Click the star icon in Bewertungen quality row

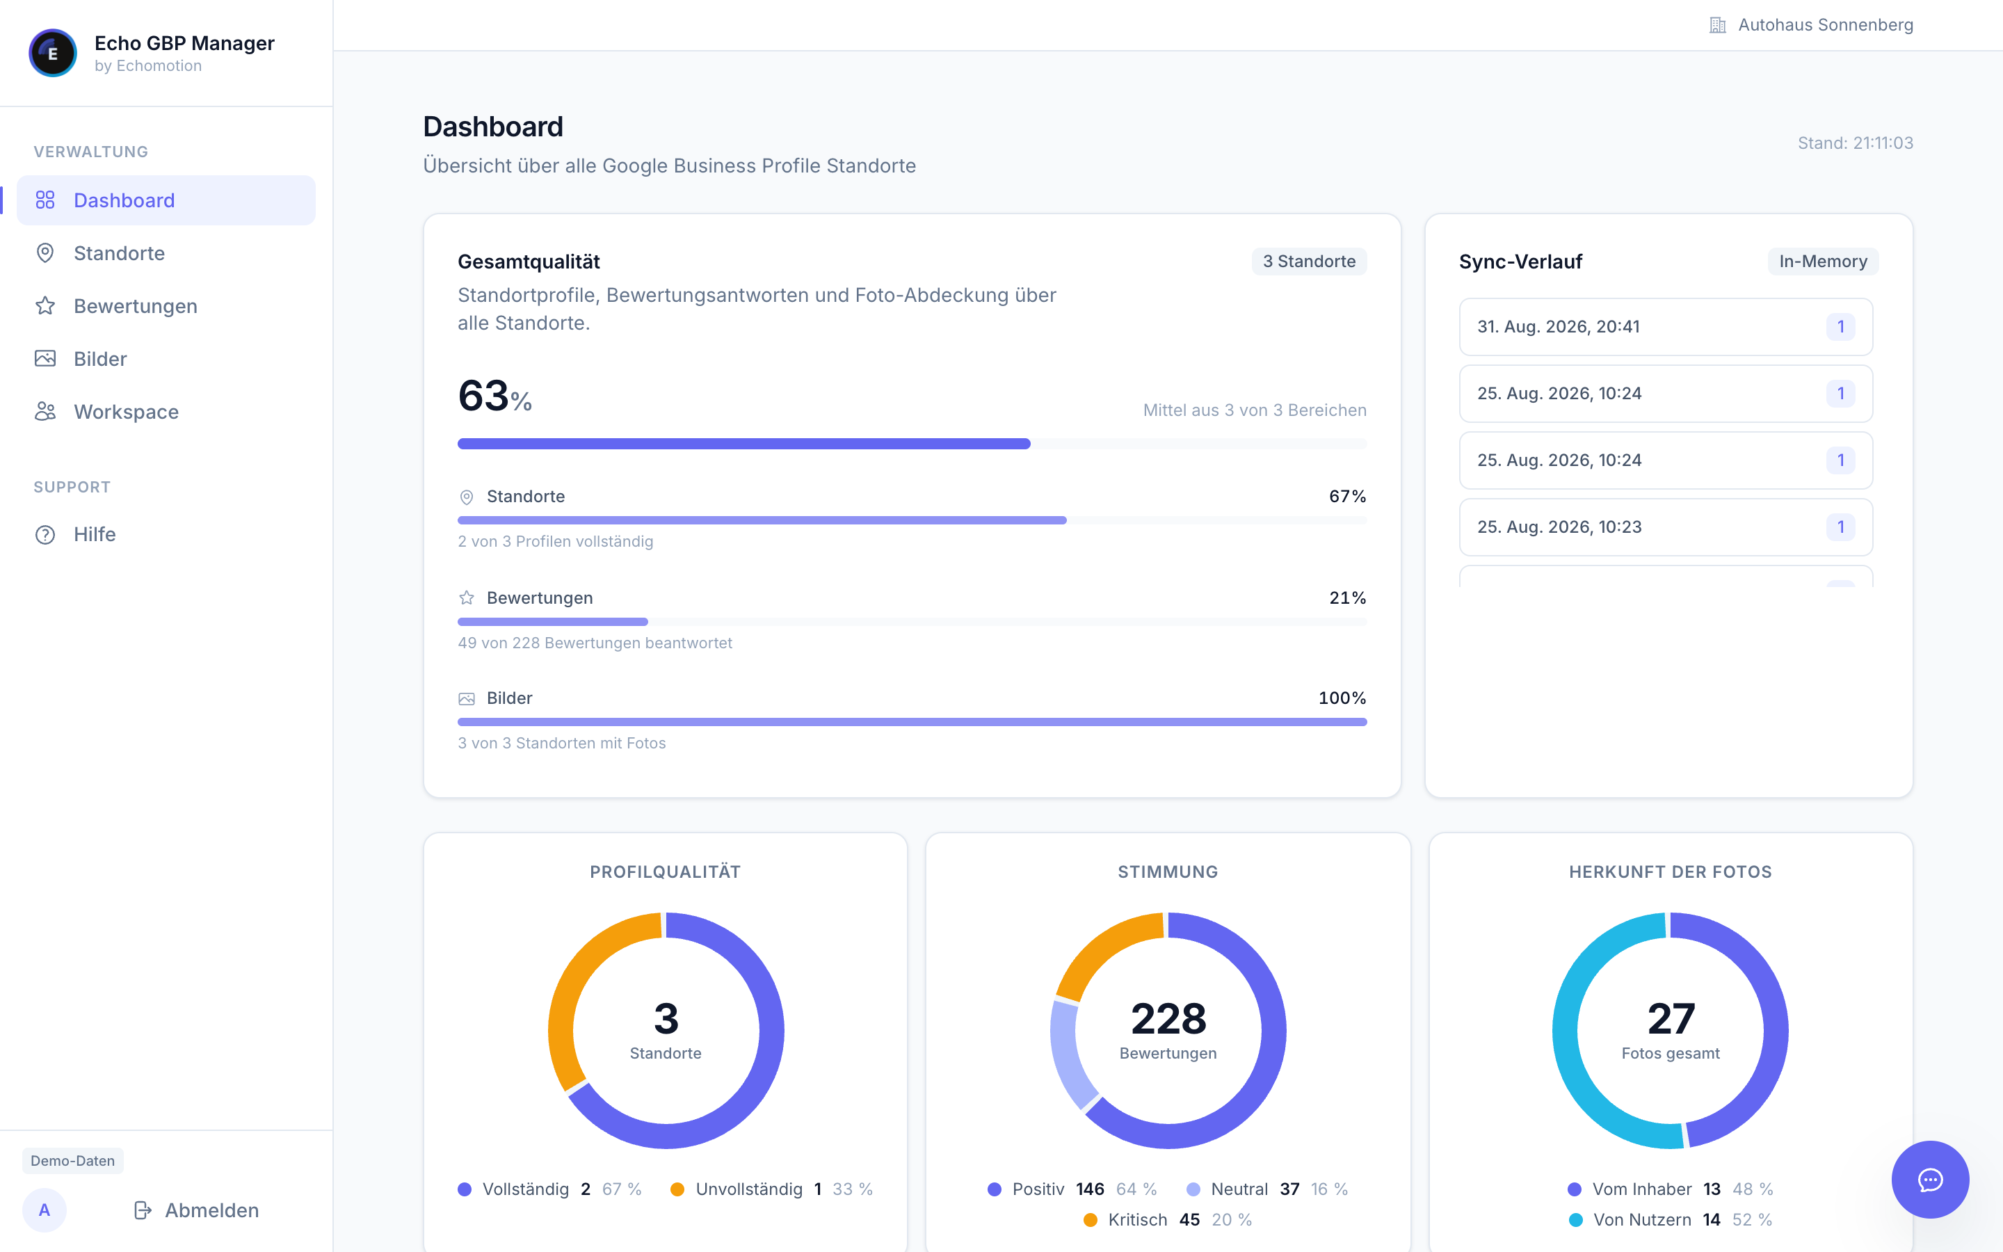point(467,598)
